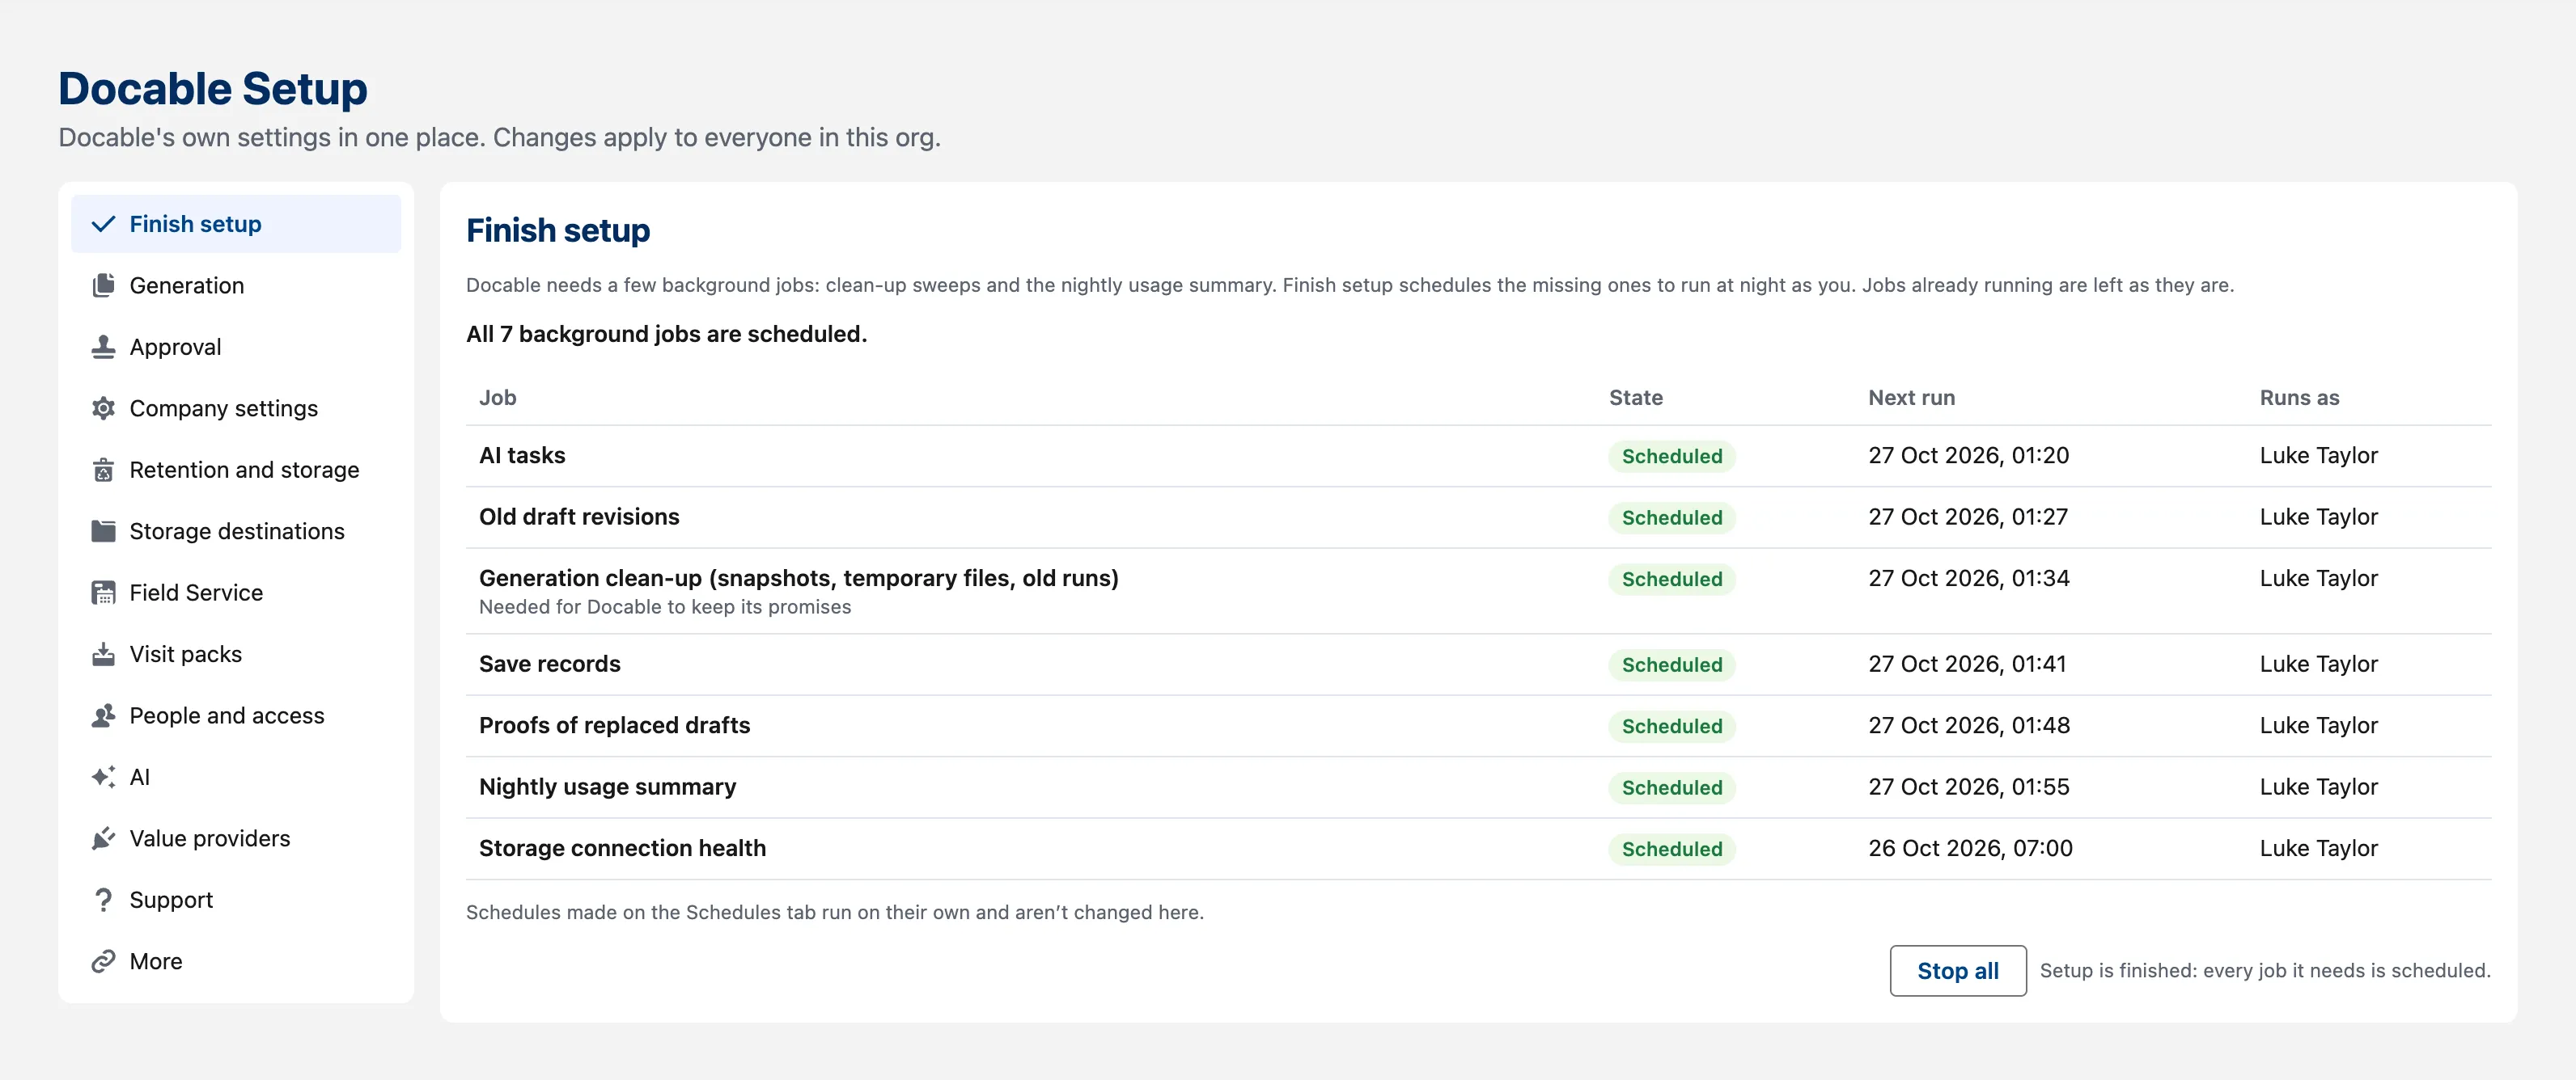Click the Stop all button
Image resolution: width=2576 pixels, height=1080 pixels.
pyautogui.click(x=1957, y=970)
